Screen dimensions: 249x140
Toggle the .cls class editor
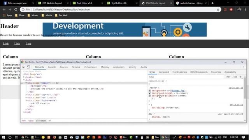click(235, 77)
